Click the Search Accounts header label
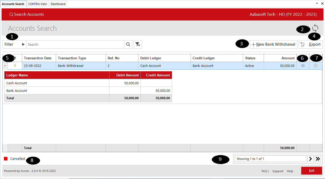 29,14
